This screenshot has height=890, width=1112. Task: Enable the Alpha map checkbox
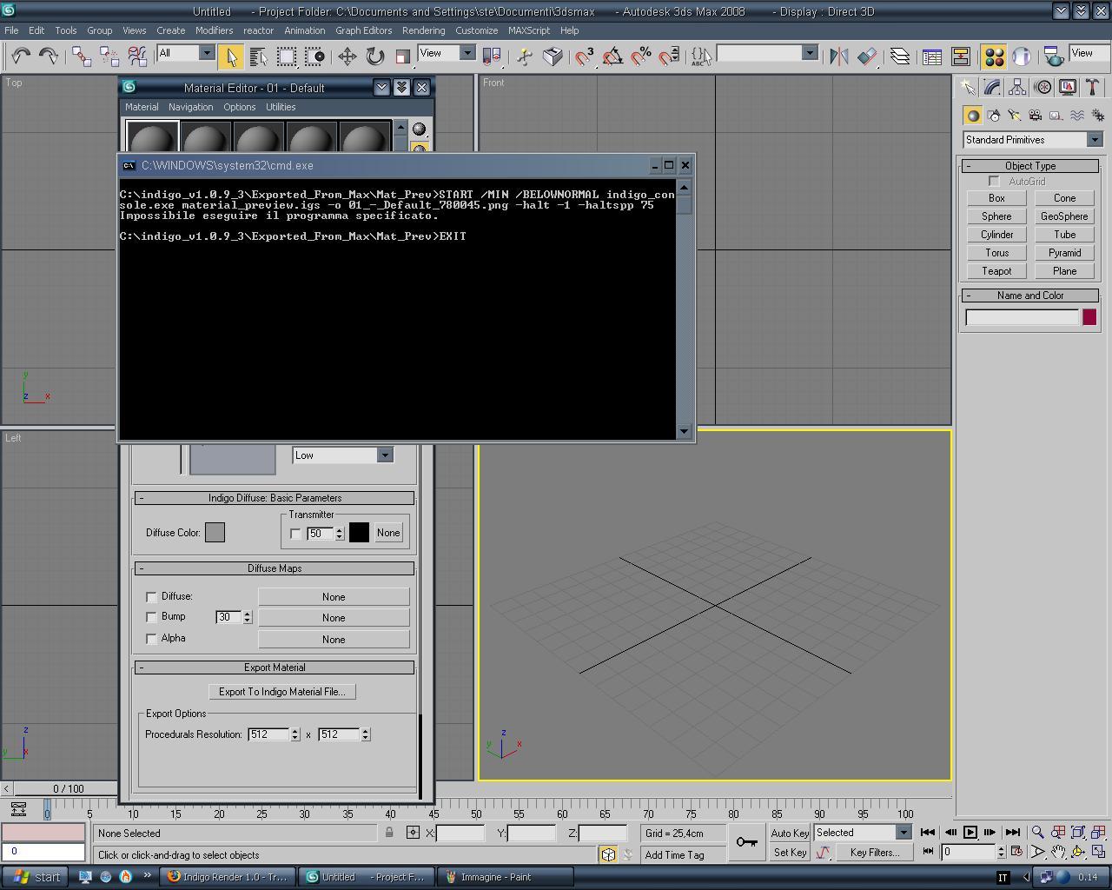pos(151,639)
